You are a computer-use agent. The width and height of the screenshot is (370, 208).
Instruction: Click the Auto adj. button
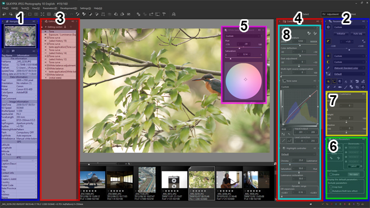tap(358, 34)
